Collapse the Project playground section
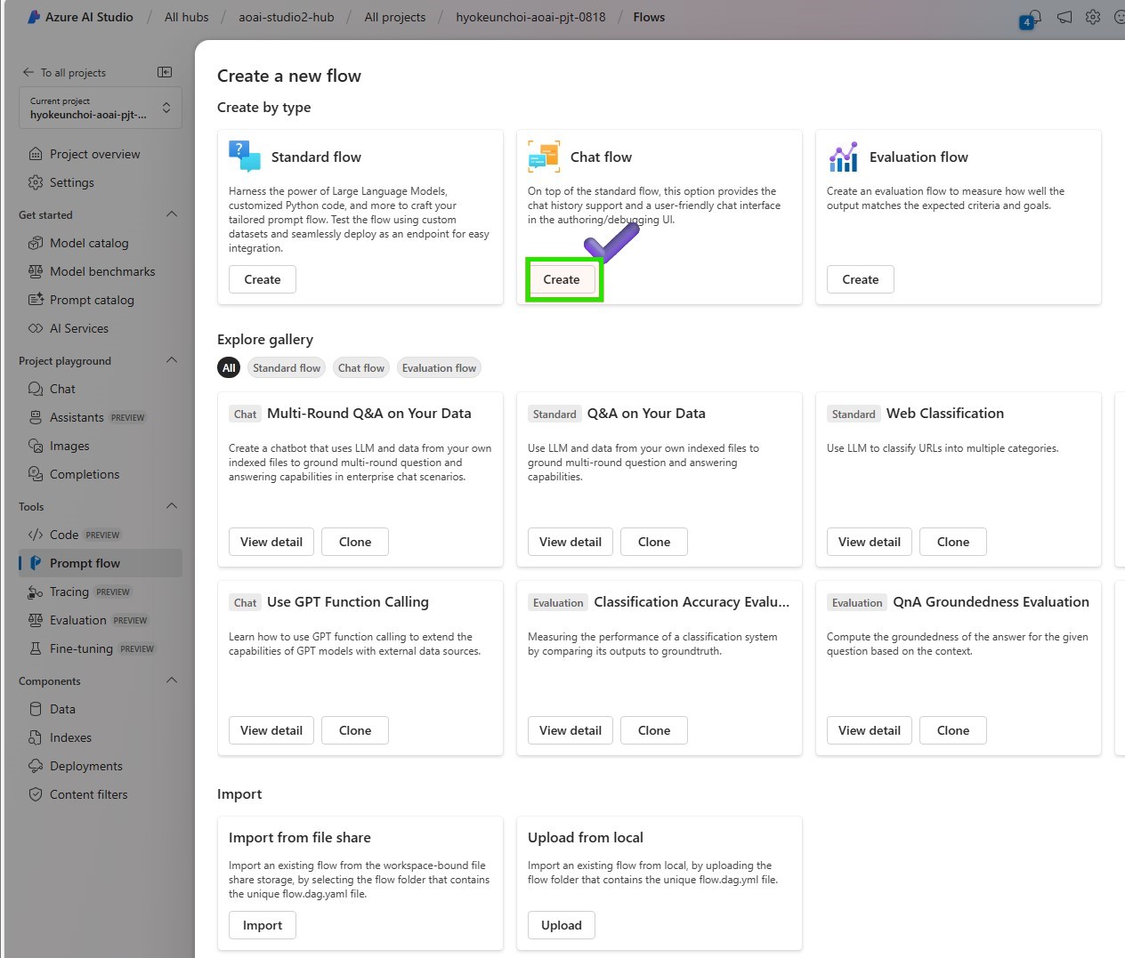 coord(172,360)
